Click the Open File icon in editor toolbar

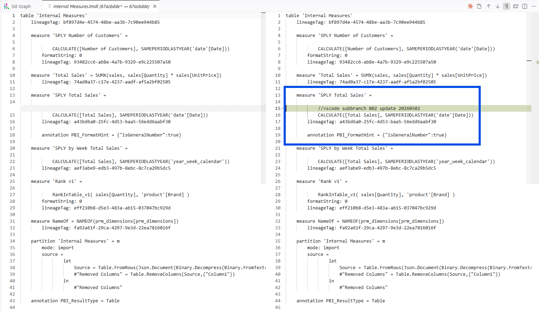479,6
